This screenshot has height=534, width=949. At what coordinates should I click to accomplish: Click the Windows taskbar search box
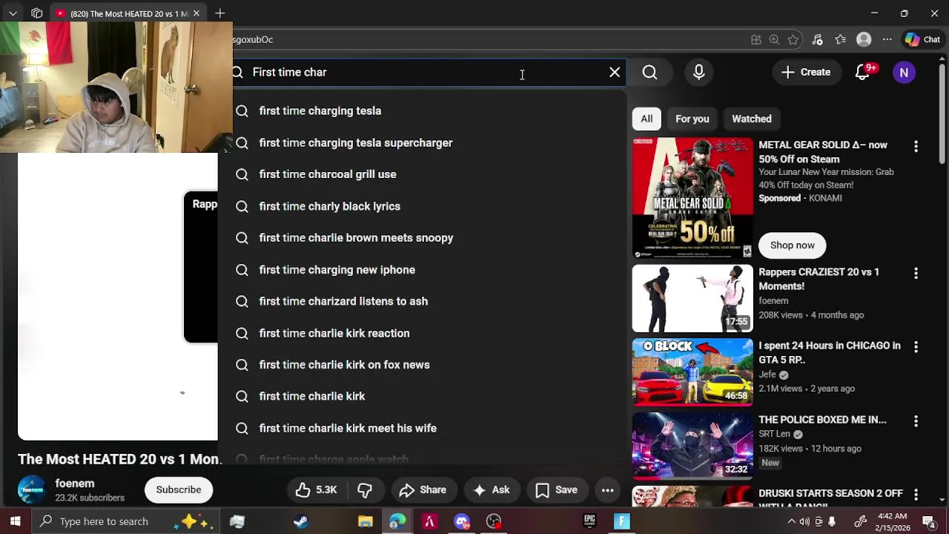(x=125, y=521)
